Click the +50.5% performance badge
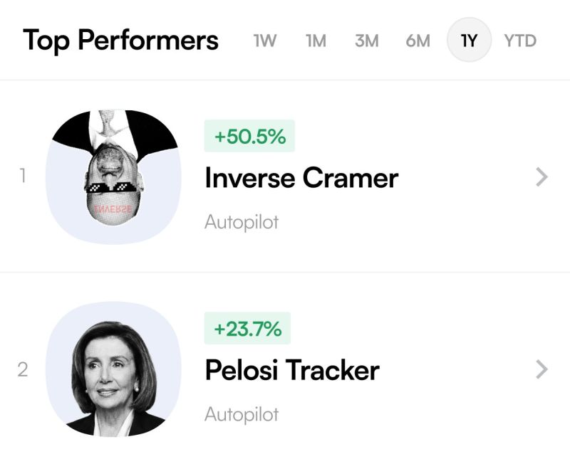Image resolution: width=570 pixels, height=464 pixels. (x=249, y=136)
